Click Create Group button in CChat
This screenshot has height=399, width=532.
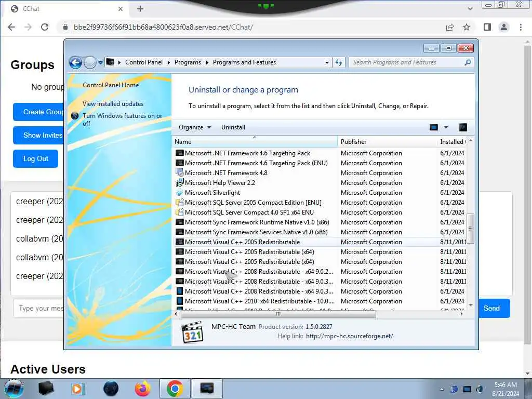click(38, 112)
